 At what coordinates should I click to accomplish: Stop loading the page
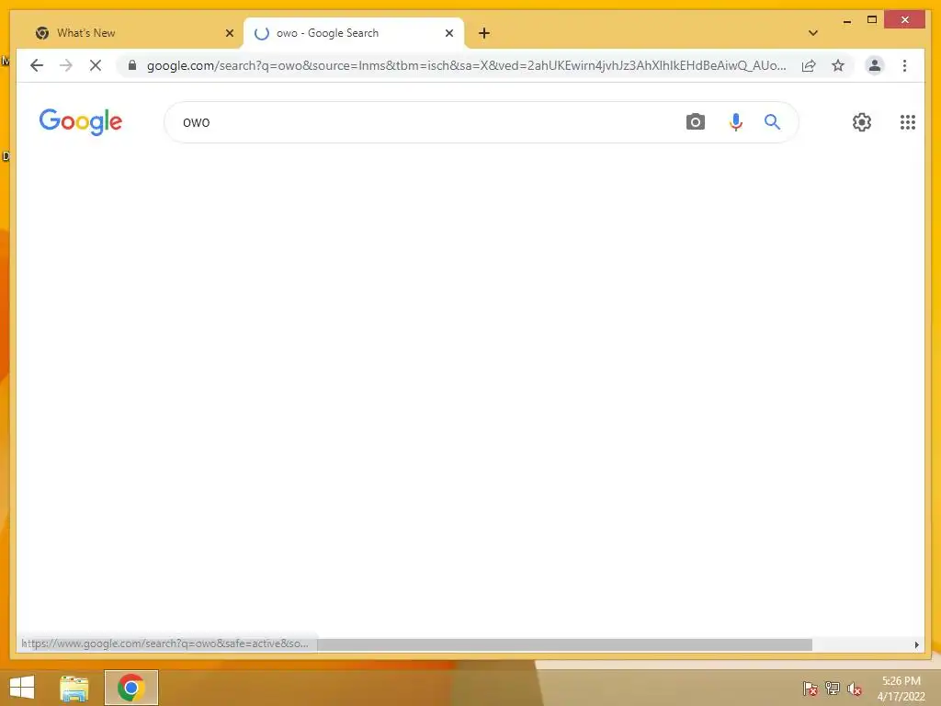[96, 65]
